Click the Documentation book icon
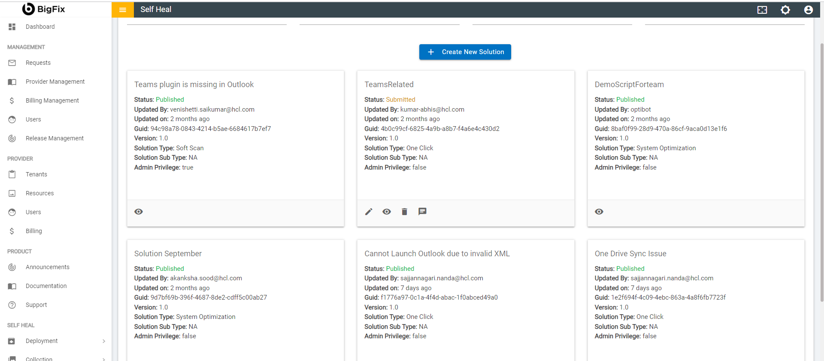This screenshot has height=361, width=824. 12,286
